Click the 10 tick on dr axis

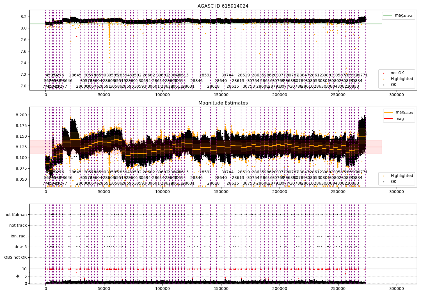click(24, 269)
